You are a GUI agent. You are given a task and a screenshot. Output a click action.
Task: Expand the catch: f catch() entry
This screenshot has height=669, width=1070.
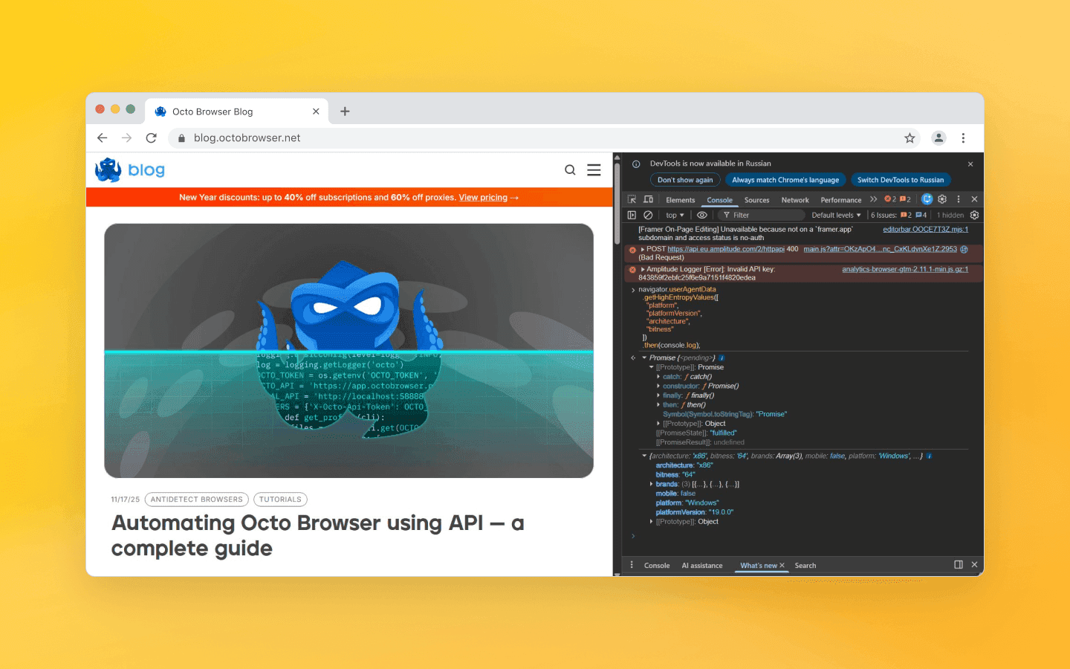pyautogui.click(x=658, y=377)
